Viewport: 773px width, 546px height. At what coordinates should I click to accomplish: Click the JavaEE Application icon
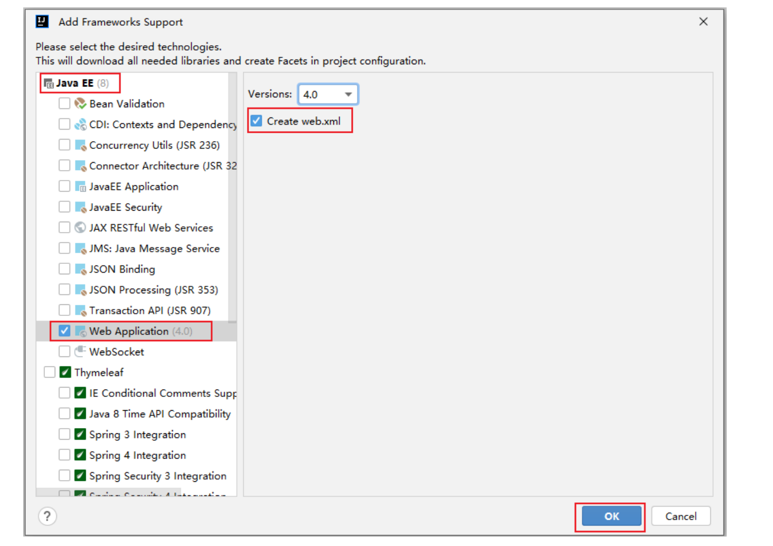tap(81, 186)
